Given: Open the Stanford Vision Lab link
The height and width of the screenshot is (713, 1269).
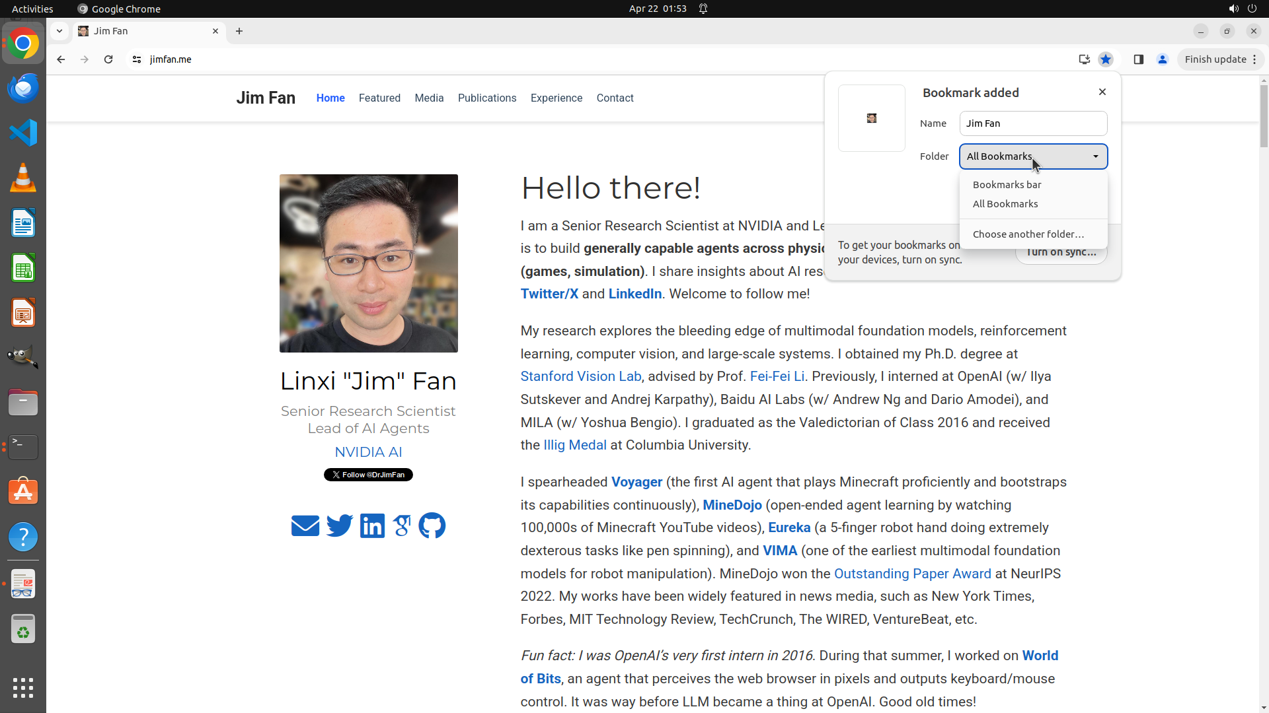Looking at the screenshot, I should tap(580, 376).
